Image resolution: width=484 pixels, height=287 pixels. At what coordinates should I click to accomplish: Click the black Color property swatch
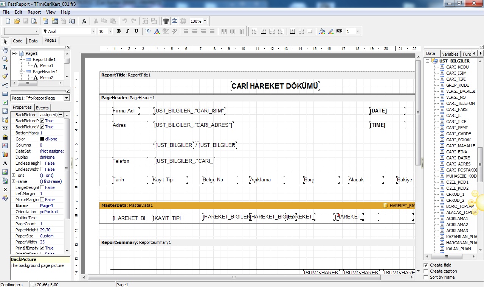pyautogui.click(x=42, y=139)
